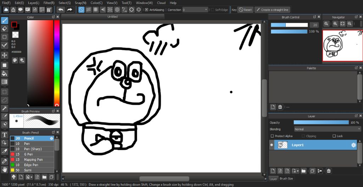363x187 pixels.
Task: Add a new layer in Layer panel
Action: [273, 171]
